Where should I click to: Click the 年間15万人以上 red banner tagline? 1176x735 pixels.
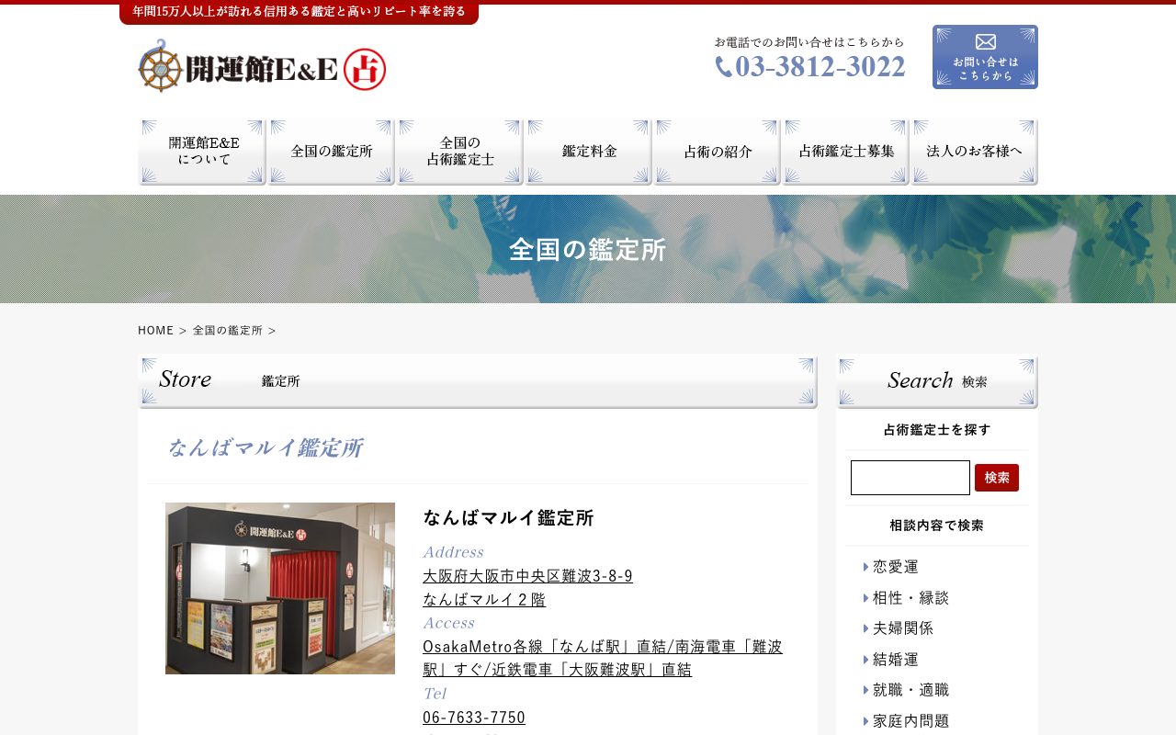pos(299,12)
